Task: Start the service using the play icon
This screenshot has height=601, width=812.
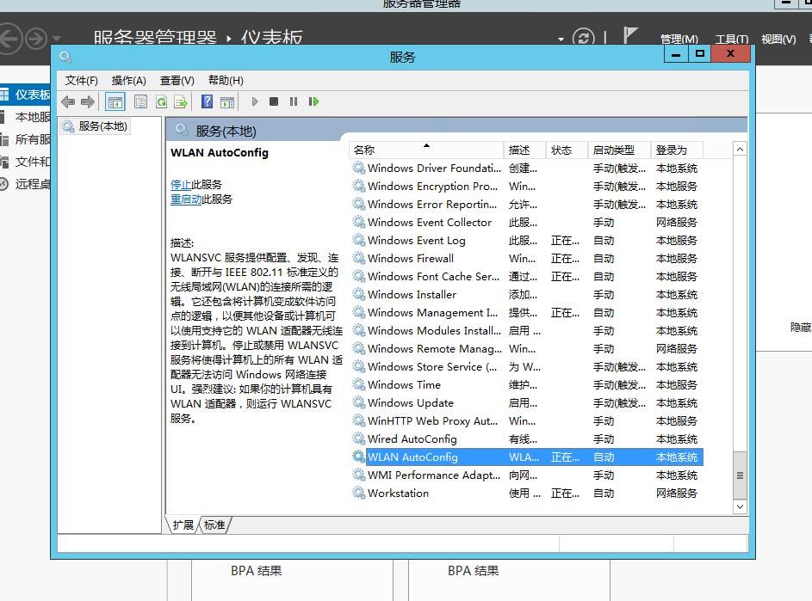Action: [253, 101]
